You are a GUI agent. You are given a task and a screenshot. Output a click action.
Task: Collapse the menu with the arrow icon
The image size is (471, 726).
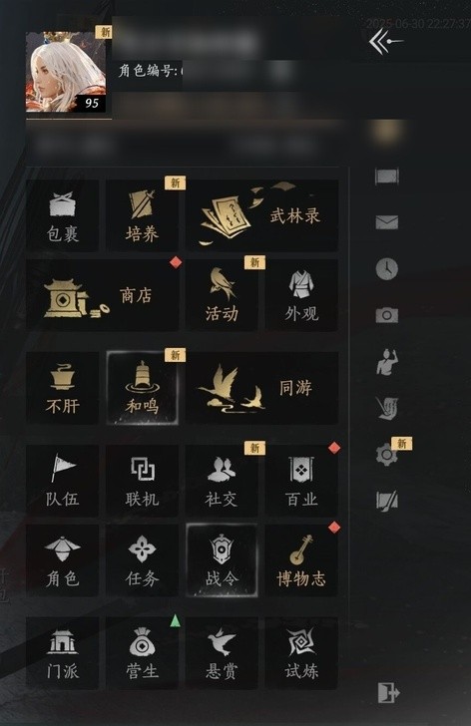(x=386, y=42)
